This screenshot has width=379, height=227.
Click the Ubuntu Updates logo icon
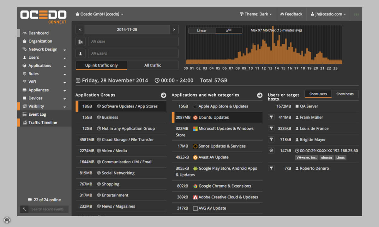195,118
